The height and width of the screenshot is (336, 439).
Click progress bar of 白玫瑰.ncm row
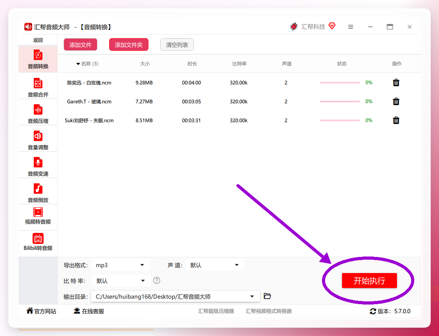340,83
